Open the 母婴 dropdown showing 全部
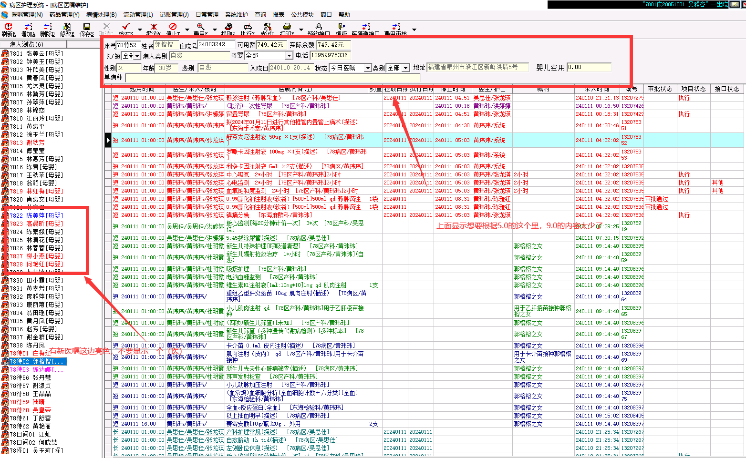The height and width of the screenshot is (458, 746). [289, 56]
